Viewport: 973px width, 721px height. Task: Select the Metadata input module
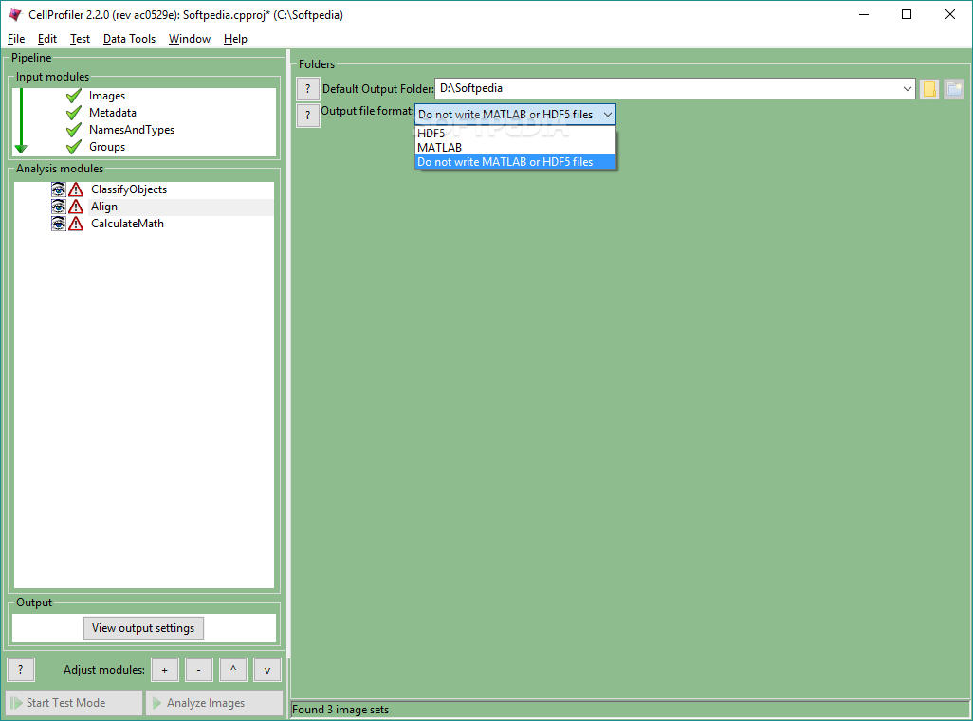(112, 113)
